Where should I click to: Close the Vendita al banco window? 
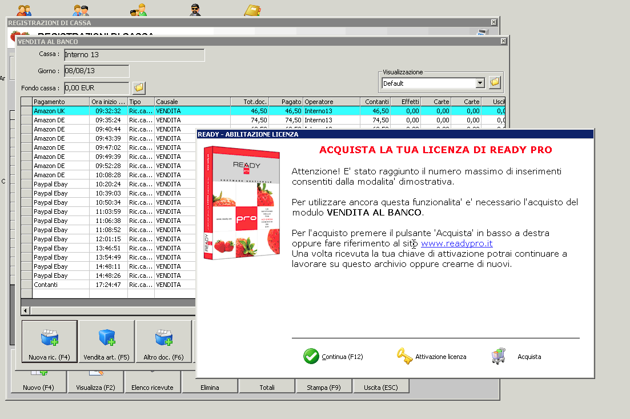[503, 41]
